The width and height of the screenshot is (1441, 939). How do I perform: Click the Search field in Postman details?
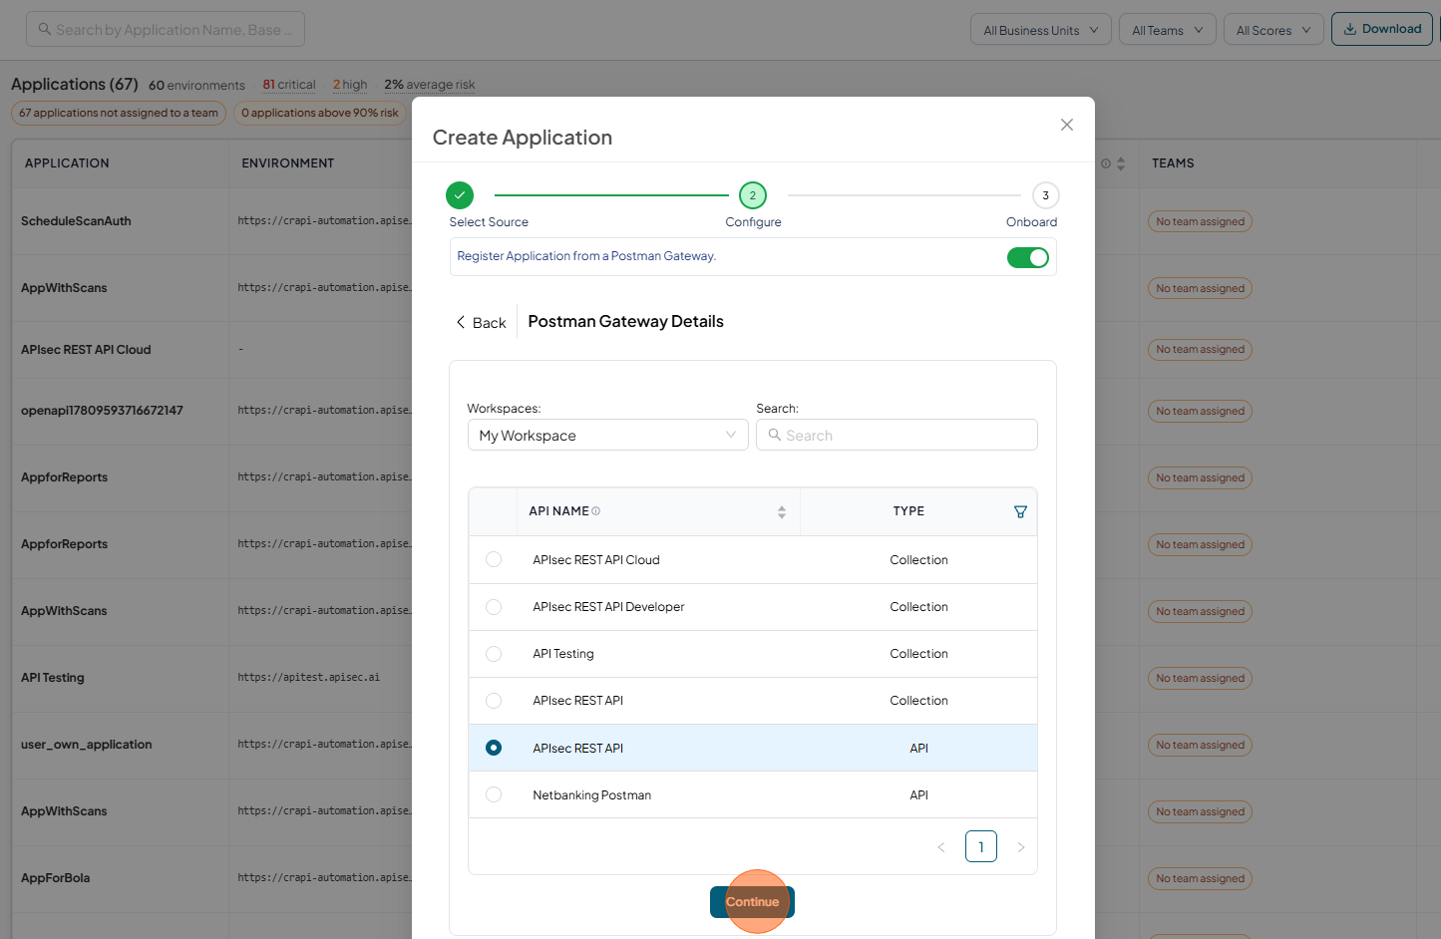click(x=897, y=435)
